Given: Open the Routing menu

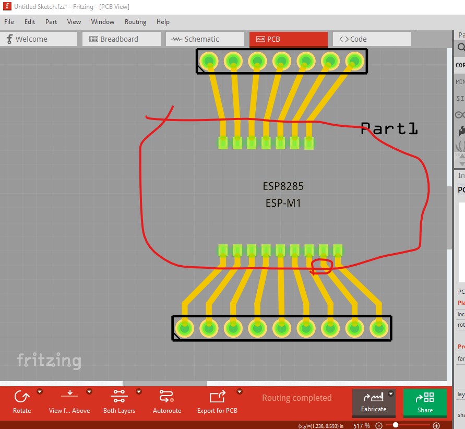Looking at the screenshot, I should coord(135,22).
